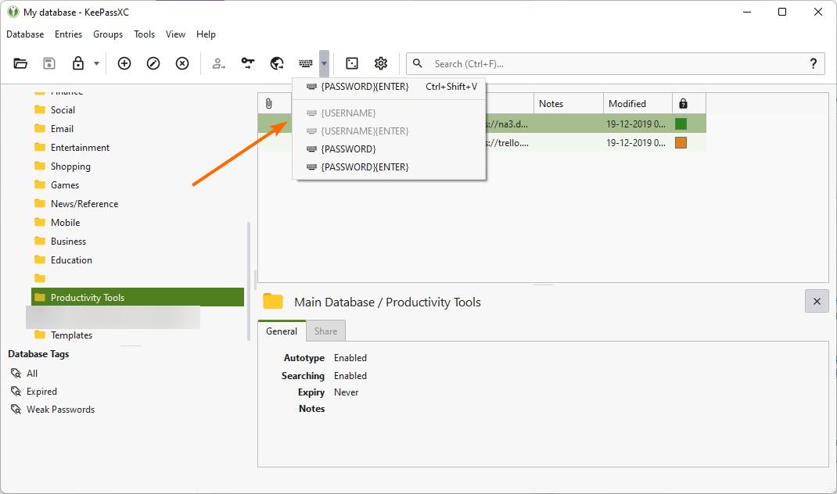Open the Entries menu
The height and width of the screenshot is (494, 837).
coord(68,34)
